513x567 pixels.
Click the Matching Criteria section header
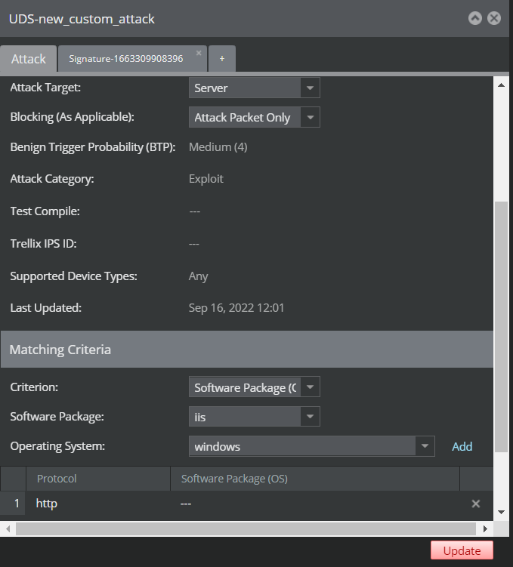(247, 350)
